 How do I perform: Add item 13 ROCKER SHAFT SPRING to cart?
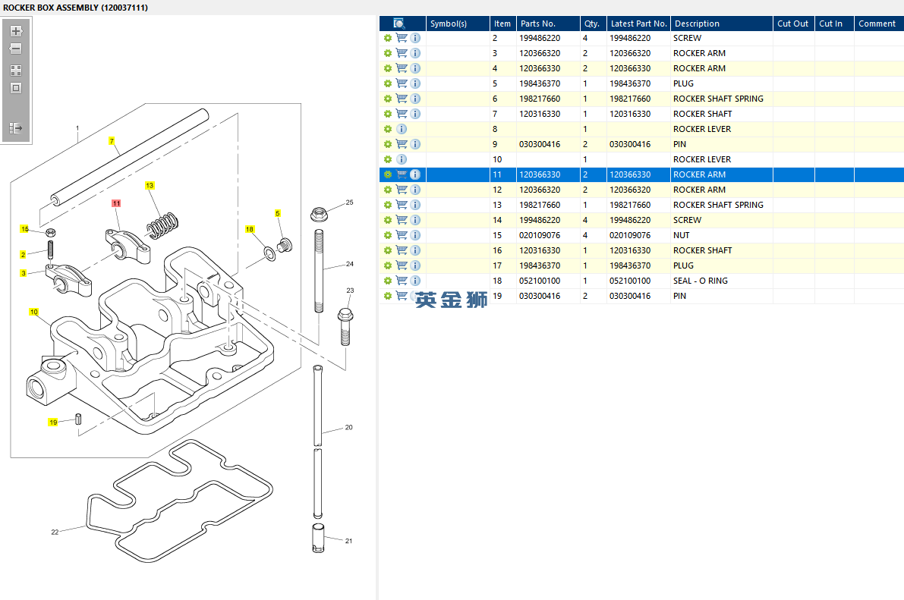pyautogui.click(x=402, y=205)
